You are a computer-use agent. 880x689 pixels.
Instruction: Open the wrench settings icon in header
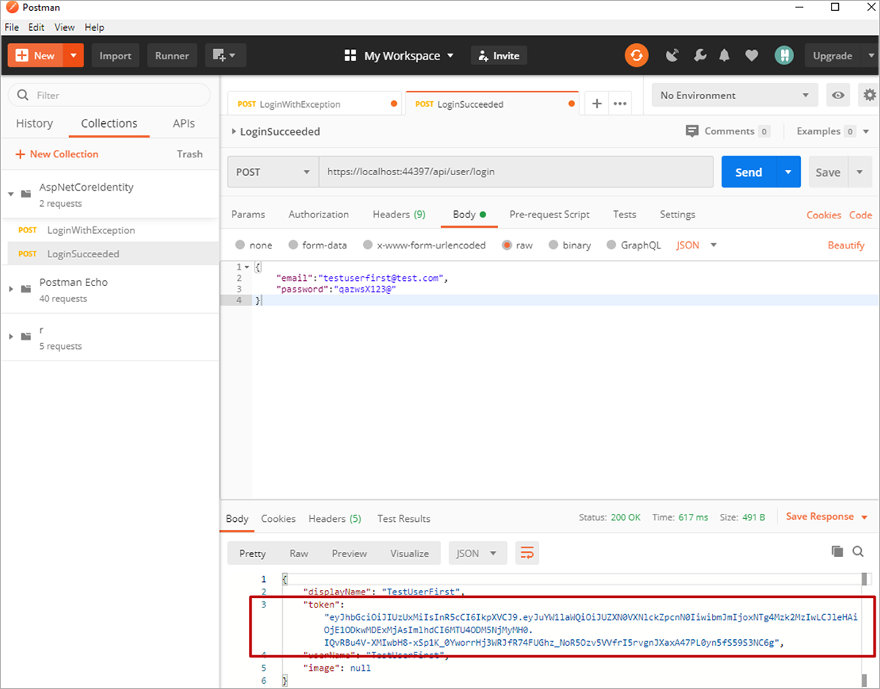click(x=699, y=56)
